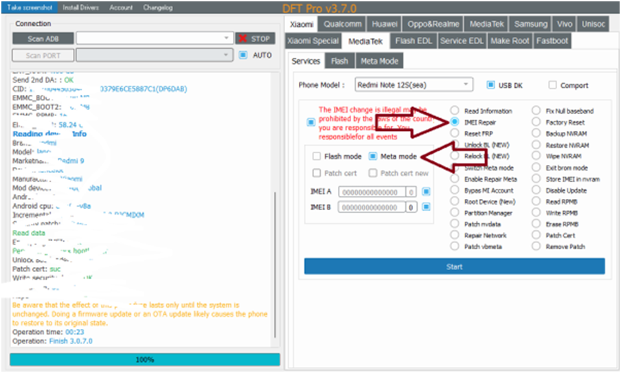Viewport: 621px width, 373px height.
Task: Click the 100% progress bar
Action: (x=145, y=359)
